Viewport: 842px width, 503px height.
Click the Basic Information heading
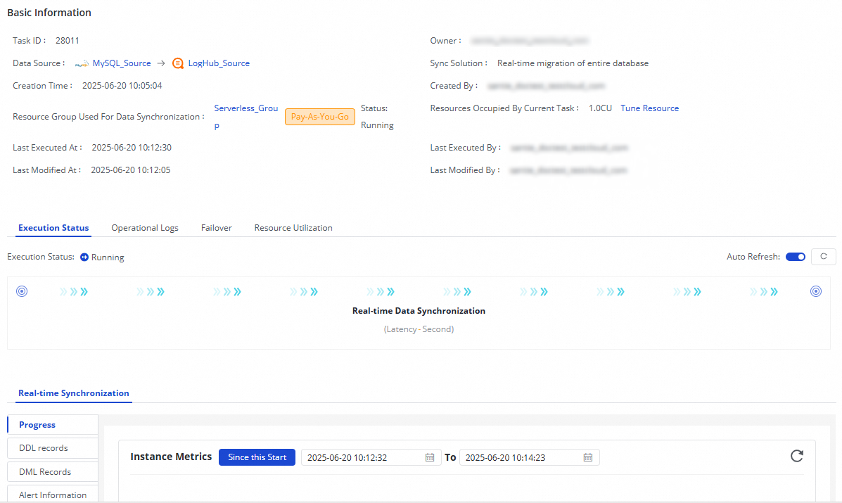pyautogui.click(x=49, y=13)
